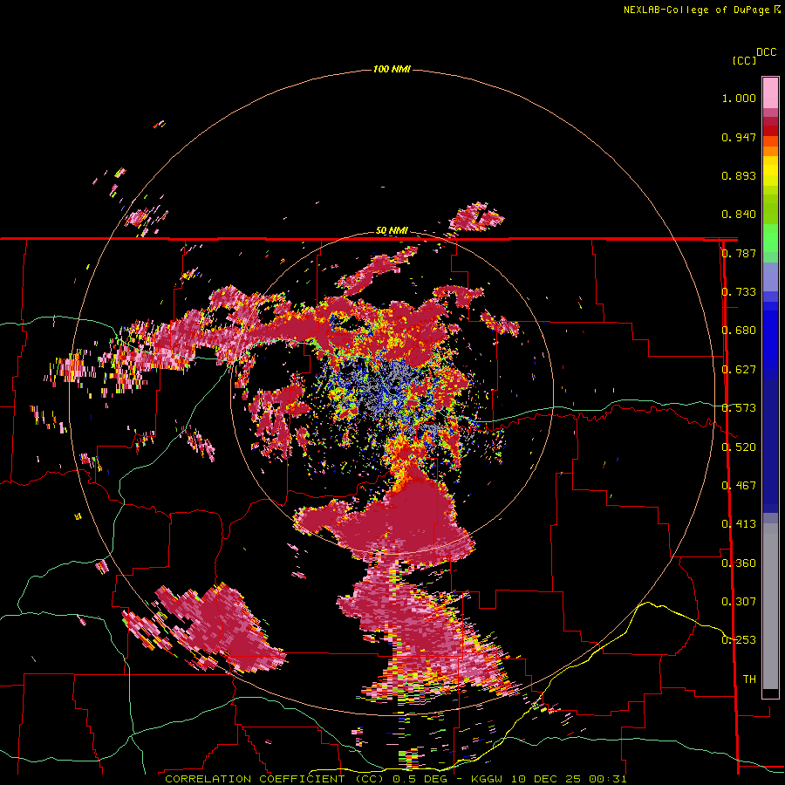Click the 0.413 scale value
Viewport: 785px width, 785px height.
739,524
